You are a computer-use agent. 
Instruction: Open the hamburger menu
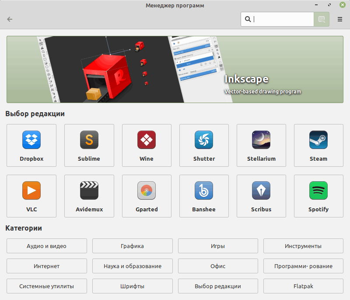339,19
